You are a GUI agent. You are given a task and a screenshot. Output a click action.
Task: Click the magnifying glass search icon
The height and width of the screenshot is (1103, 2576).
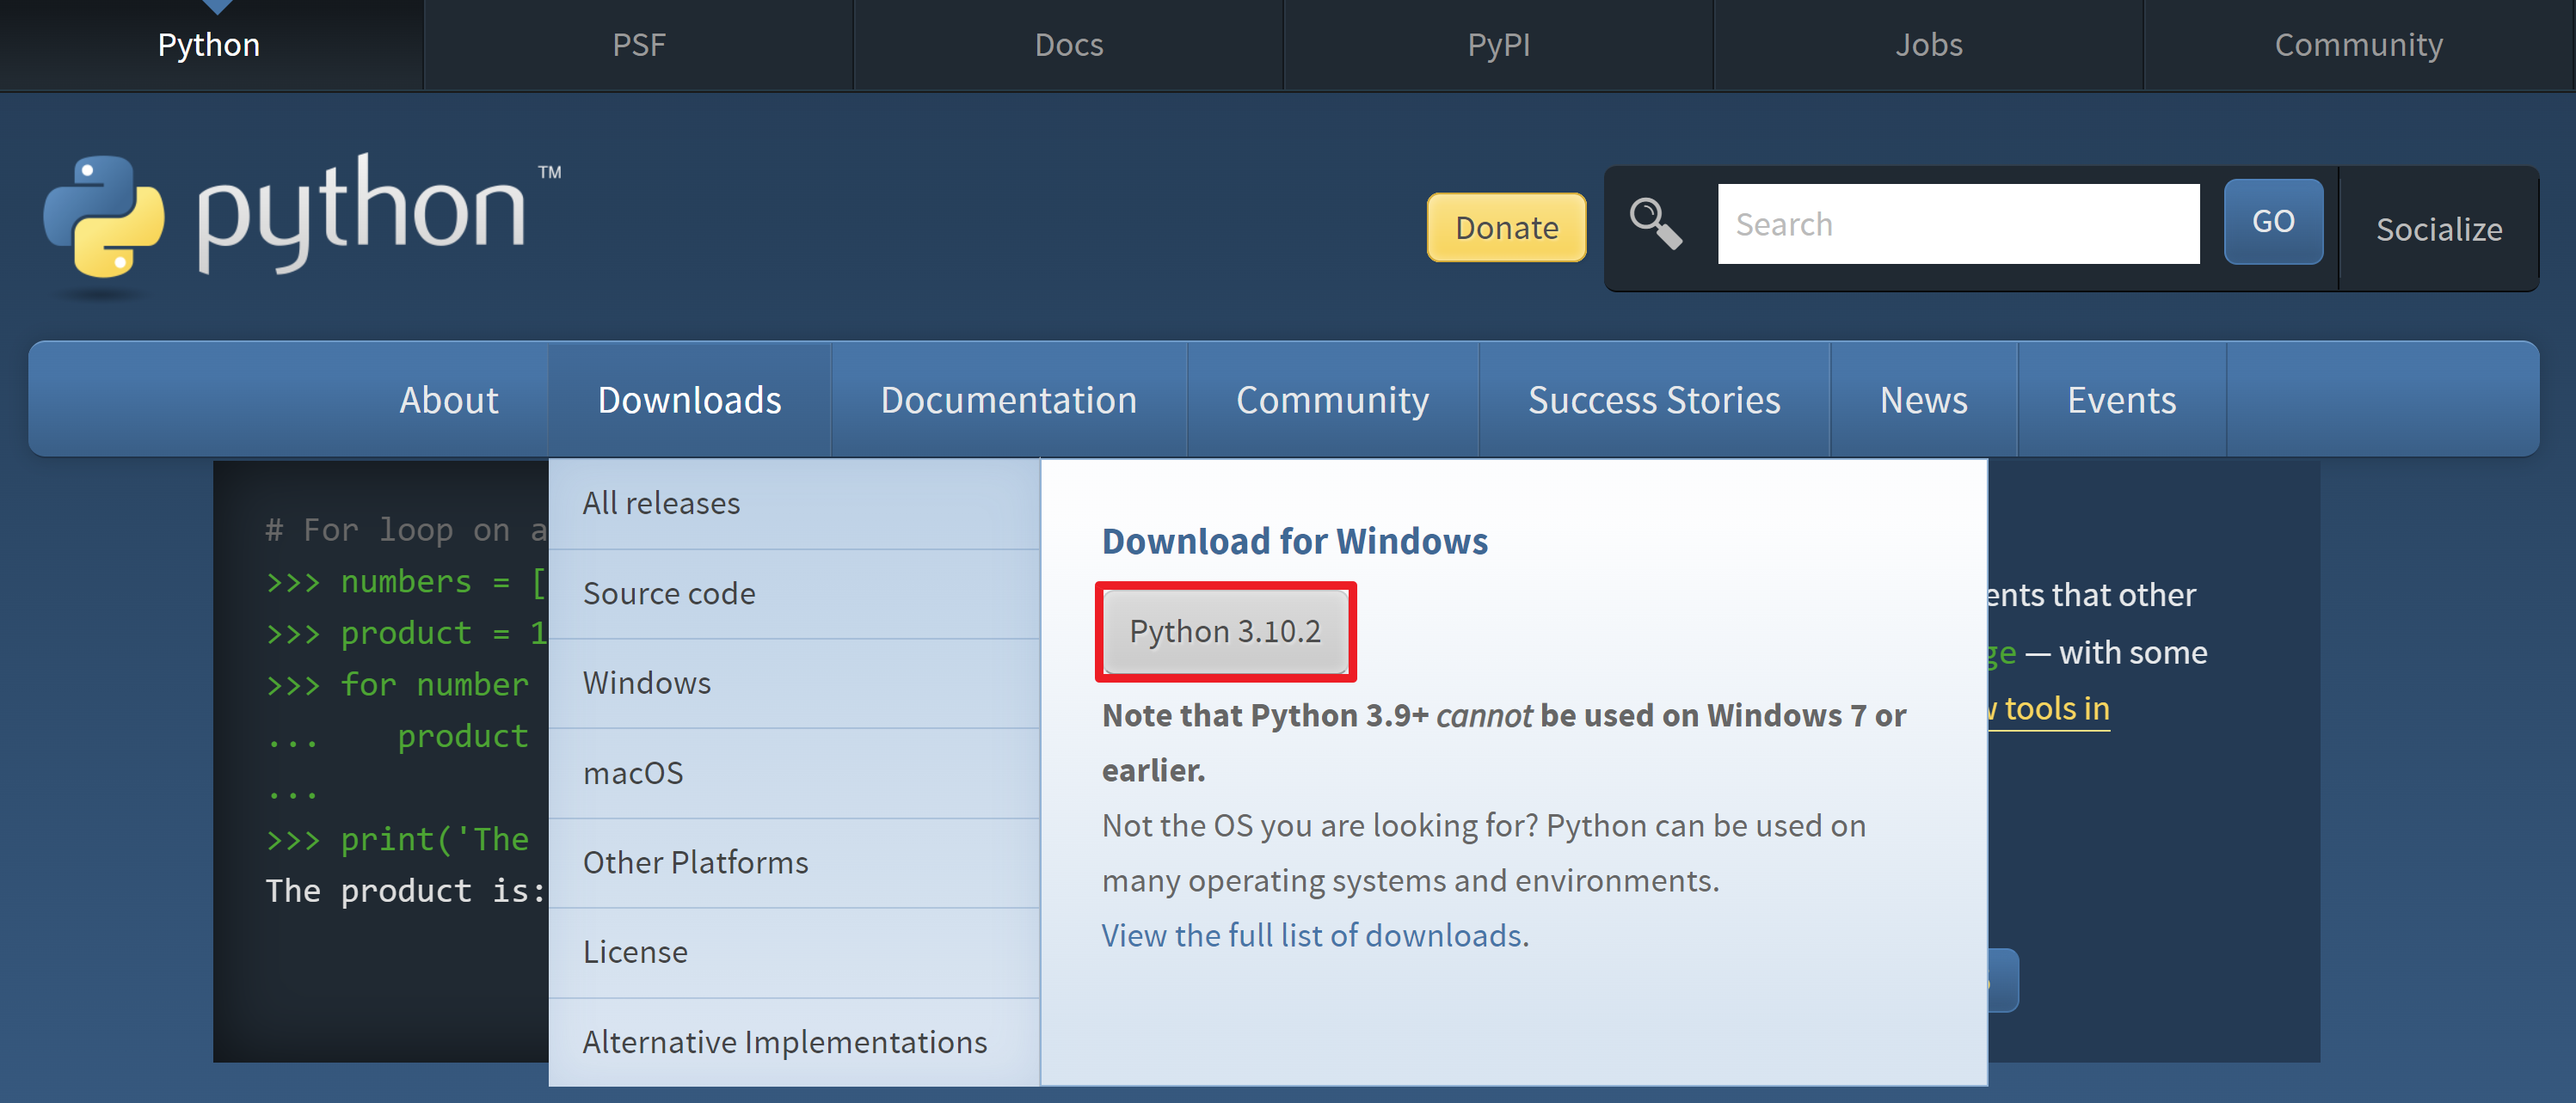coord(1655,224)
